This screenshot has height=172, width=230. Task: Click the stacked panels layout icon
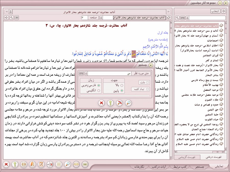[59, 164]
